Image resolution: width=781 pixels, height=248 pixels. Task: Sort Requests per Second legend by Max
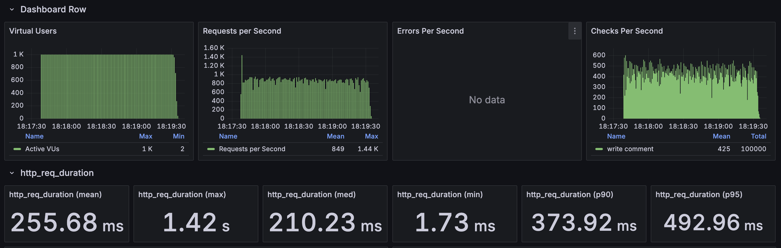pos(371,136)
